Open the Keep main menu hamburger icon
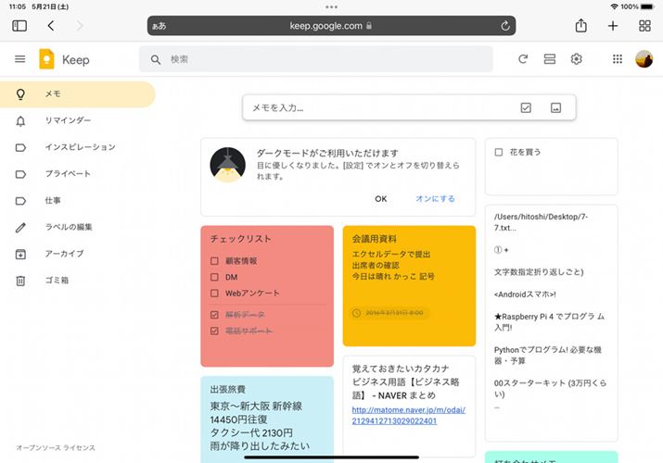663x463 pixels. coord(19,59)
